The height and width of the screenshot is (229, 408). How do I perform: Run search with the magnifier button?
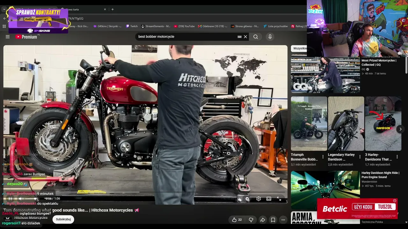tap(256, 37)
